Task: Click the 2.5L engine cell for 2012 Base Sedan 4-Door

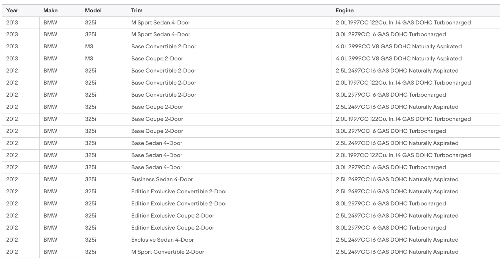Action: (x=416, y=143)
